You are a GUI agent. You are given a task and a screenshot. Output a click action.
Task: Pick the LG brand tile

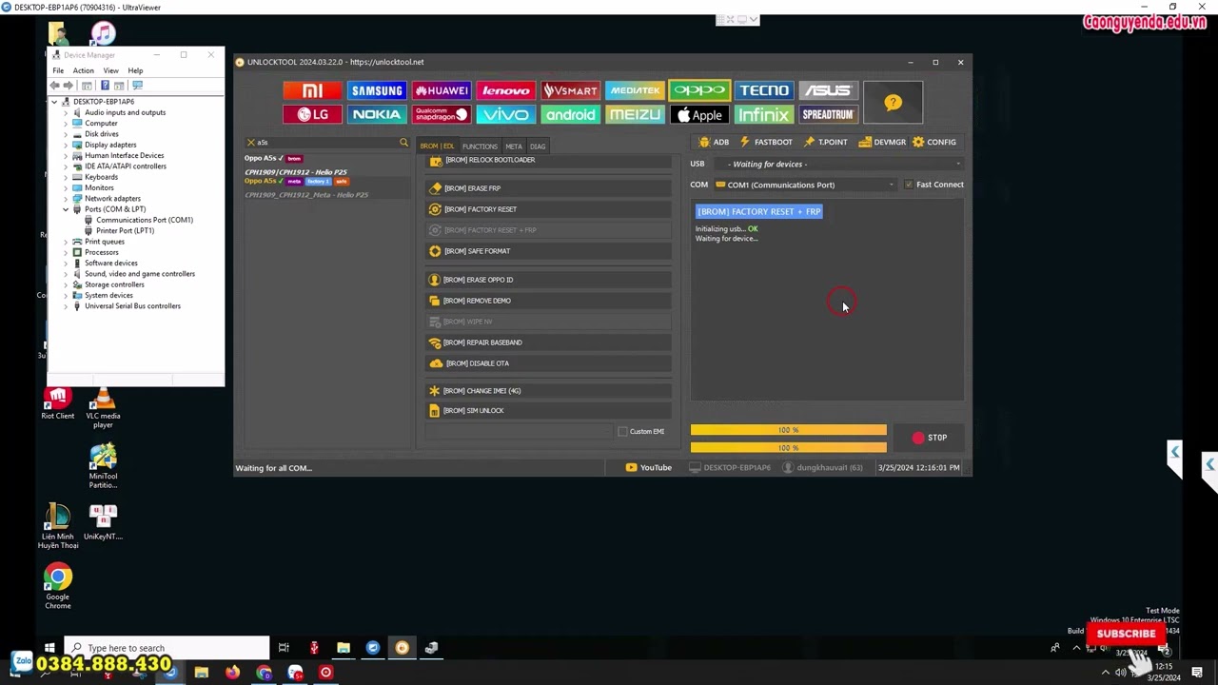(312, 114)
